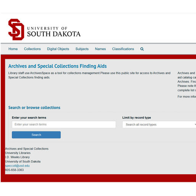The height and width of the screenshot is (196, 196).
Task: Open the Names navigation item
Action: [100, 49]
